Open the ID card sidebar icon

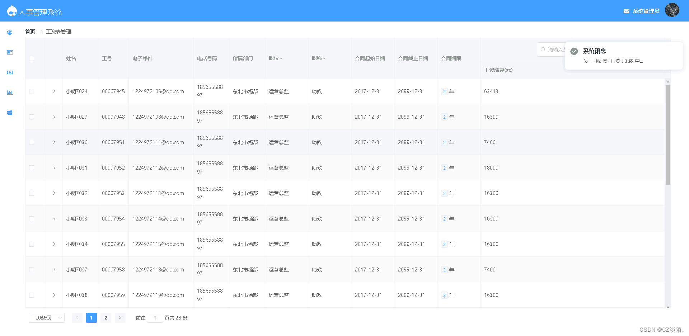[x=10, y=52]
